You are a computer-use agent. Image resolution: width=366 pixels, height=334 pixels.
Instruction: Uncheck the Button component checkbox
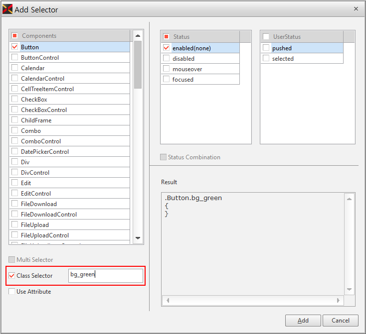pyautogui.click(x=15, y=47)
